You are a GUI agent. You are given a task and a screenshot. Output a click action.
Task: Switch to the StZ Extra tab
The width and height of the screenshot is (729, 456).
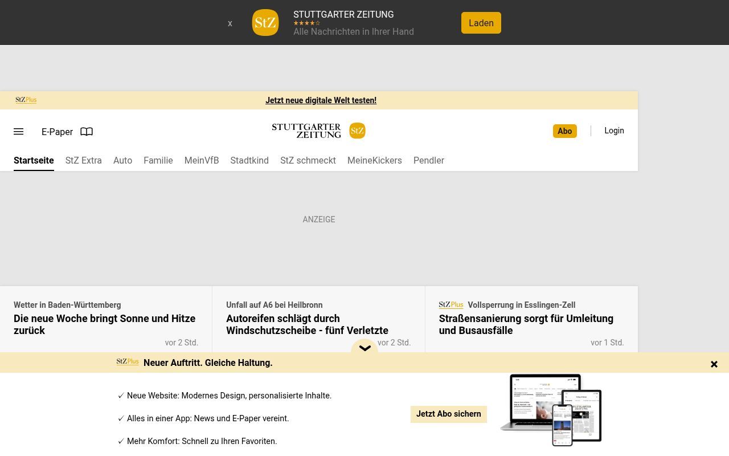pos(84,161)
